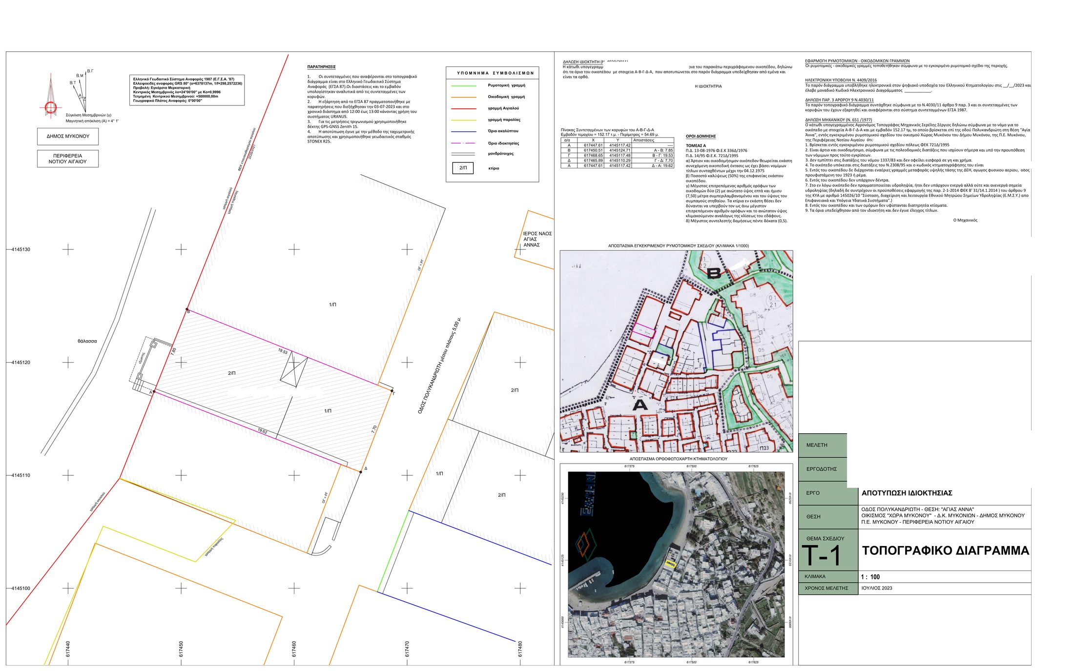Click the 4145110 northing grid label
Screen dimensions: 1074x671
pyautogui.click(x=21, y=475)
